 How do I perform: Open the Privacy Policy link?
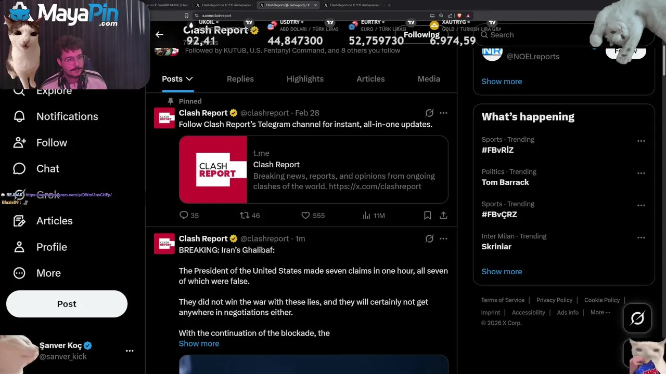[x=554, y=300]
